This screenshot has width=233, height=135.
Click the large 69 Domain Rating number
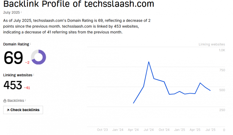13,58
